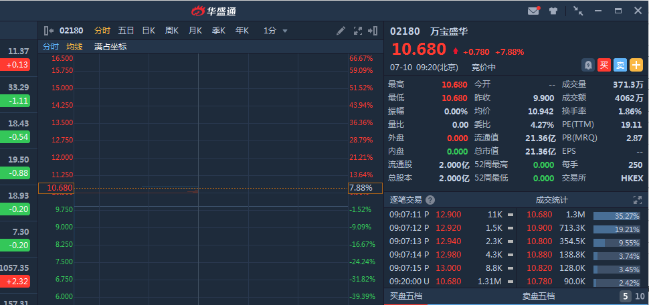This screenshot has width=649, height=305.
Task: Select the watchlist row priced 11.37
Action: coord(19,58)
